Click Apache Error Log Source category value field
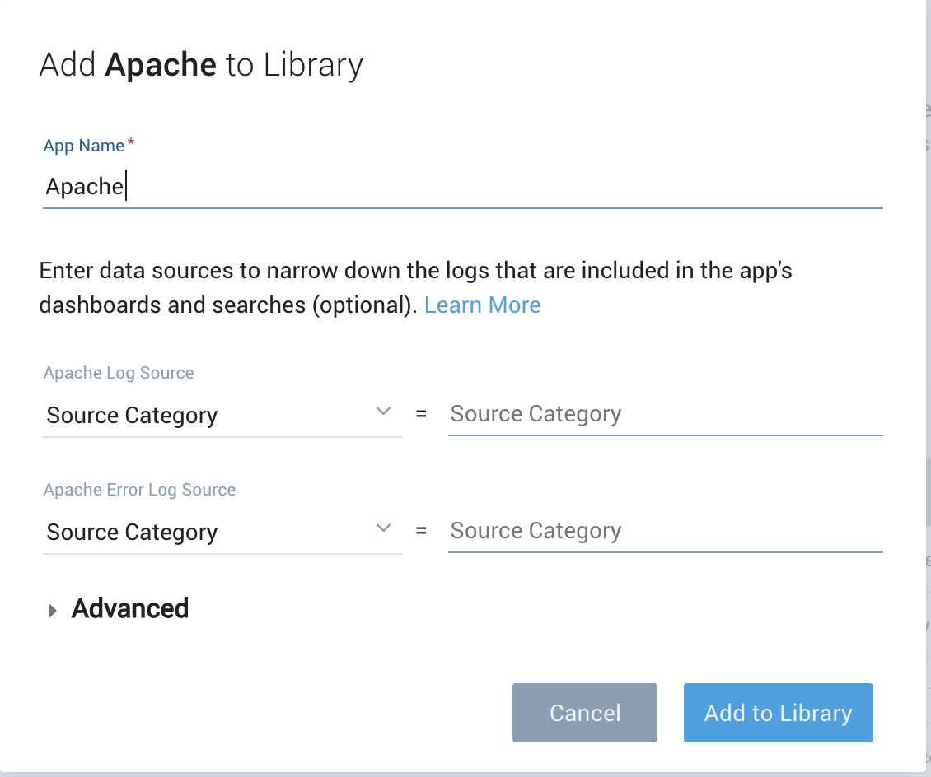The height and width of the screenshot is (777, 931). pos(665,531)
